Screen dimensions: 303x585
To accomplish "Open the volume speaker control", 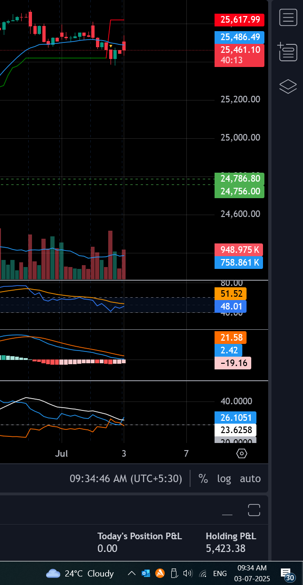I will pyautogui.click(x=188, y=574).
